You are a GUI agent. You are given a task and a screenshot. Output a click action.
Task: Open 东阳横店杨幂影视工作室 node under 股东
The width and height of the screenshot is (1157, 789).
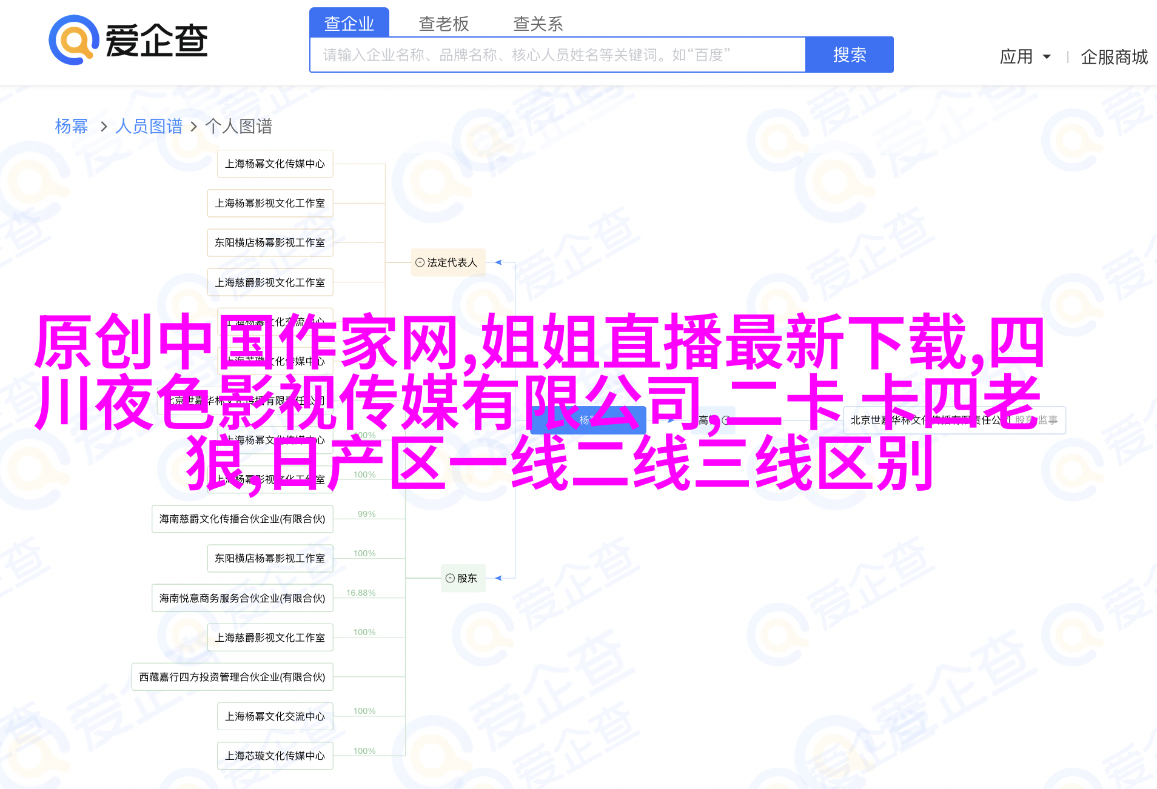[270, 558]
